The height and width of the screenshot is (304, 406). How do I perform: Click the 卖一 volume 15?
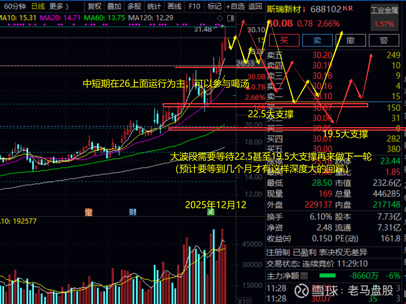coord(396,97)
